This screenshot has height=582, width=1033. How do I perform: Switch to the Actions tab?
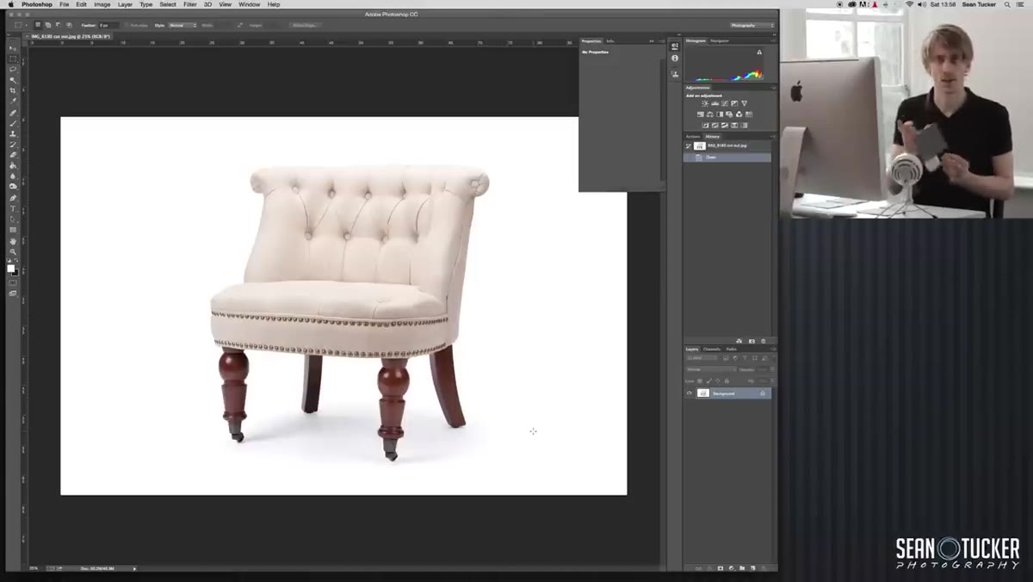(692, 137)
